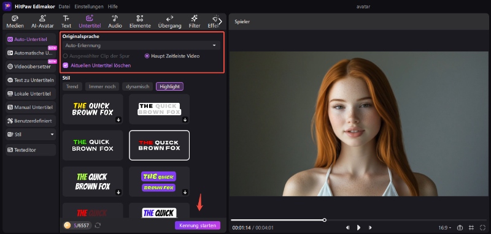Open the Datei menu

coord(64,7)
